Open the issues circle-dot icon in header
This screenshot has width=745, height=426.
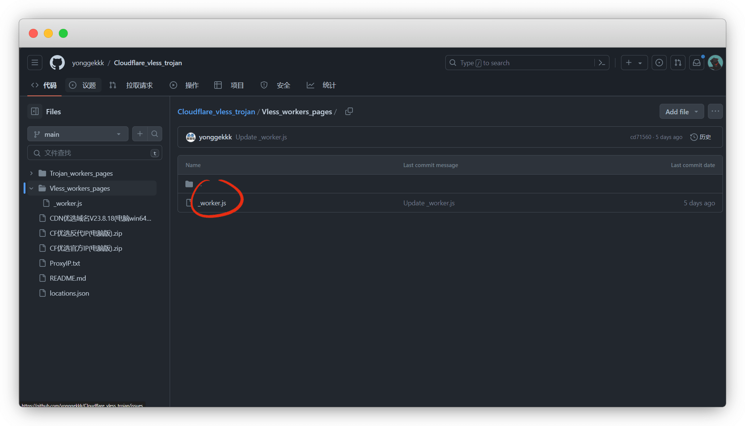tap(659, 63)
